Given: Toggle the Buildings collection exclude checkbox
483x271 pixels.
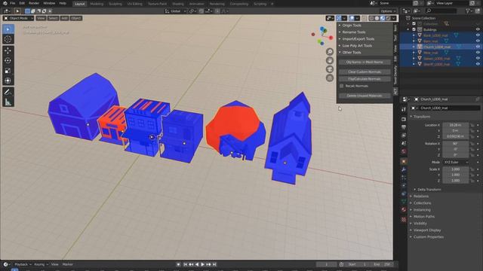Looking at the screenshot, I should coord(414,30).
